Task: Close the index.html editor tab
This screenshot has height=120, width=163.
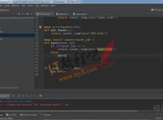Action: pos(87,14)
